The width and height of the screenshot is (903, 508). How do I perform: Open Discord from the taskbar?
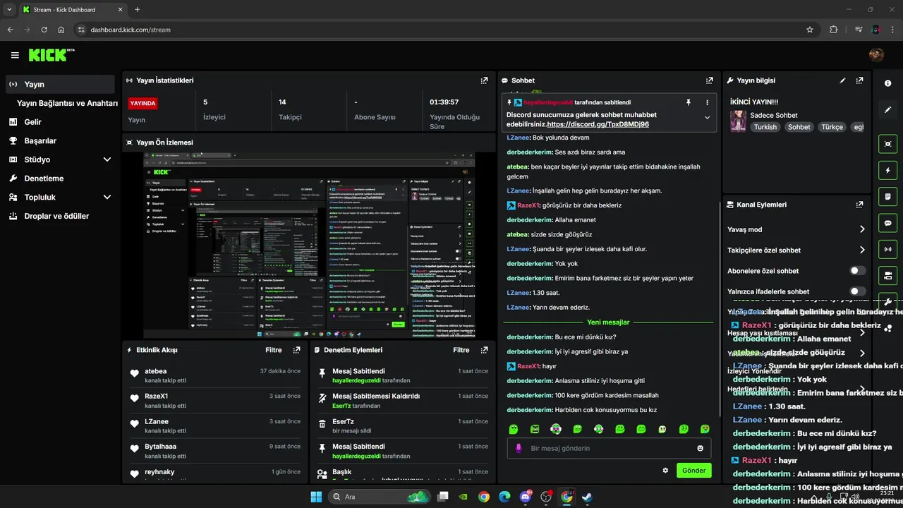[x=525, y=497]
